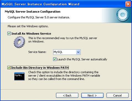132x101 pixels.
Task: Click the MySQL command prompt icon
Action: tap(19, 76)
